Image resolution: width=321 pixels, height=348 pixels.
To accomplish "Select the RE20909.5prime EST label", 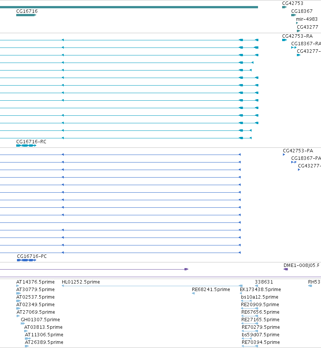I will click(x=260, y=305).
